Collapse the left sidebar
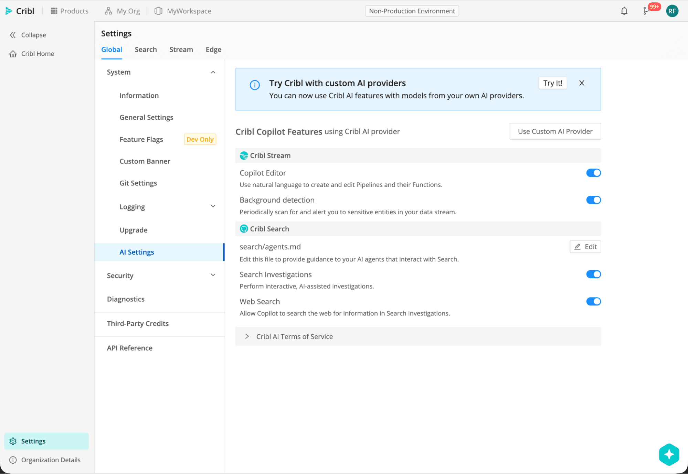Image resolution: width=688 pixels, height=474 pixels. (x=27, y=35)
